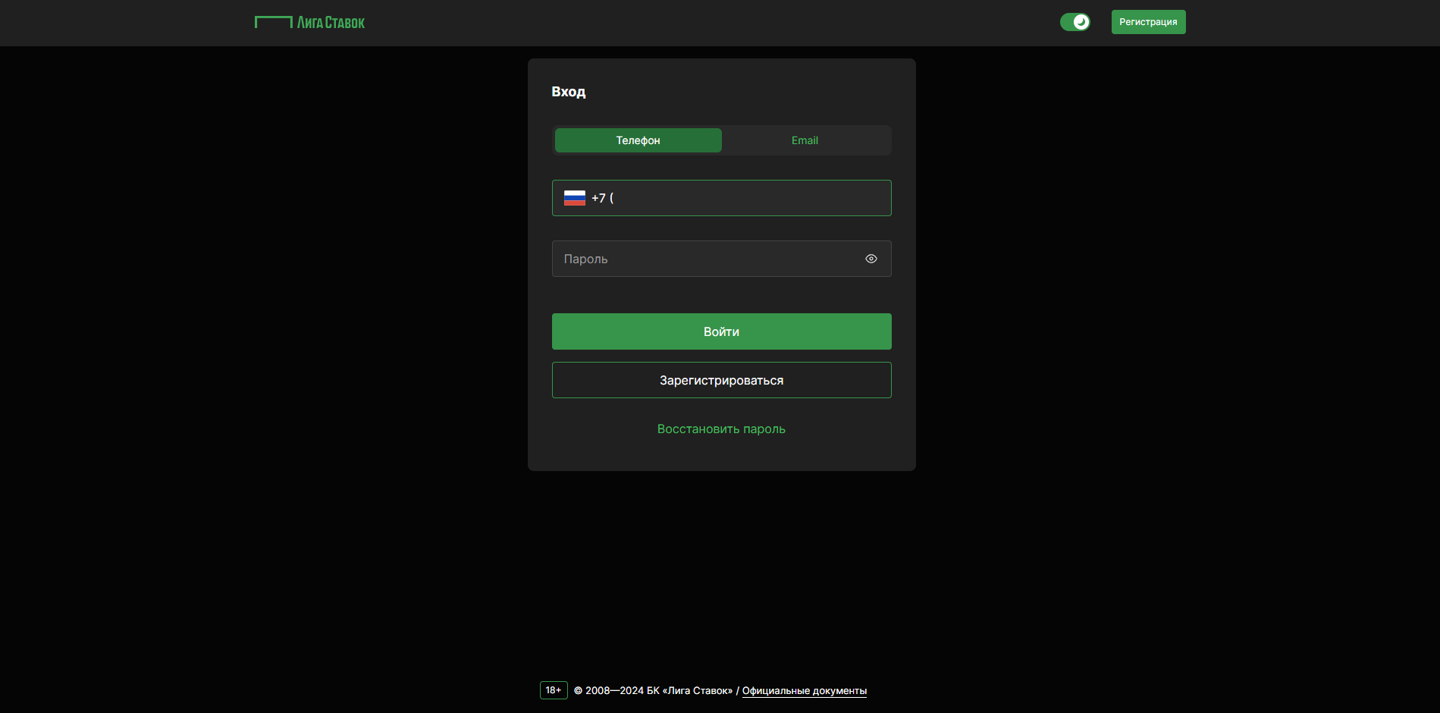Click the copyright symbol in the footer

578,691
